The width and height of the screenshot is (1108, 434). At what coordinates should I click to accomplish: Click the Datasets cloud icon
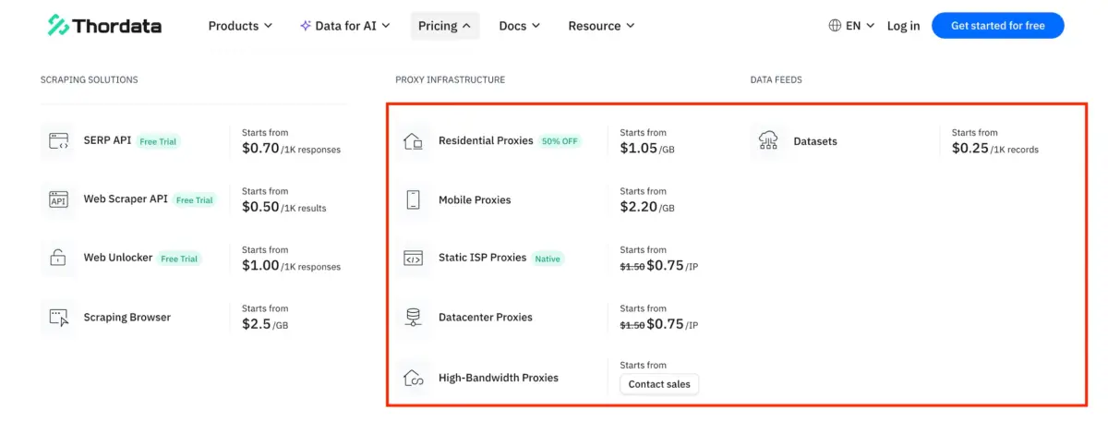tap(768, 141)
